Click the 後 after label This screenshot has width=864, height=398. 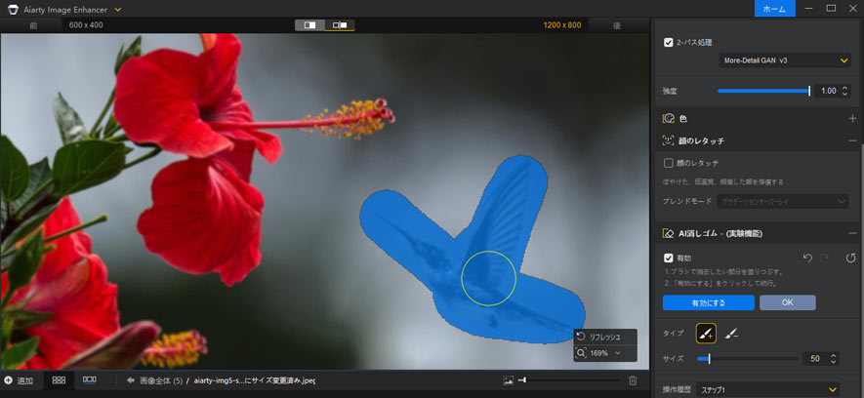tap(617, 24)
